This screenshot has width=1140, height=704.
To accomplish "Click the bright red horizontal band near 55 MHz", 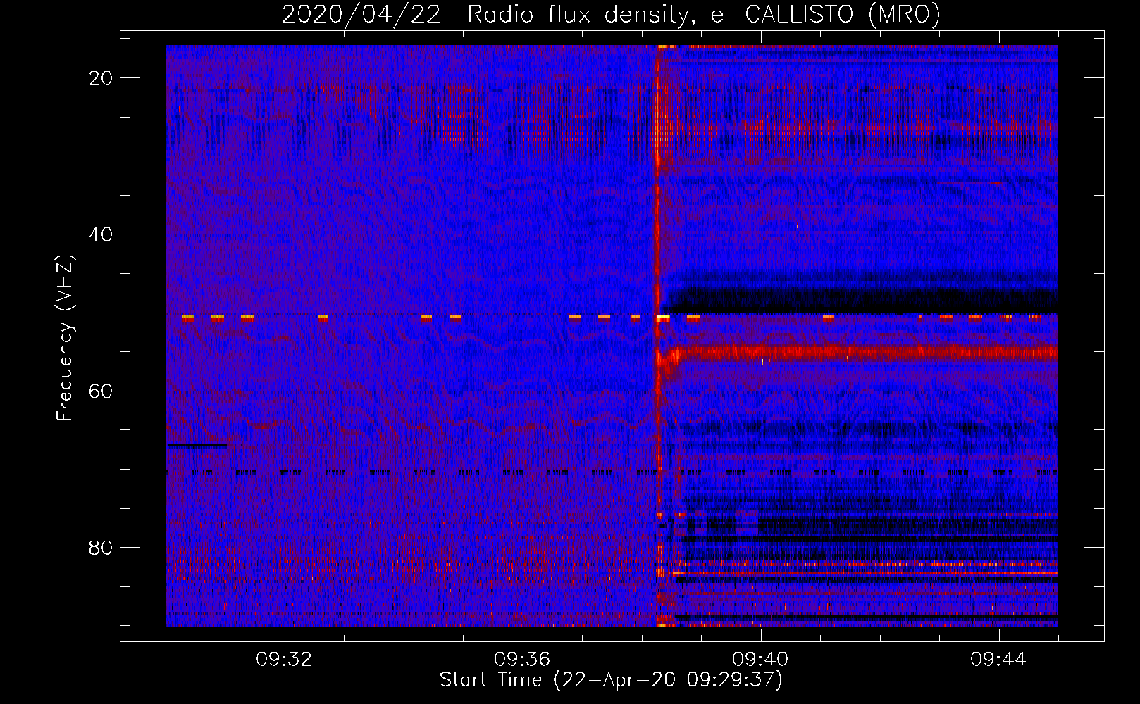I will (x=863, y=352).
